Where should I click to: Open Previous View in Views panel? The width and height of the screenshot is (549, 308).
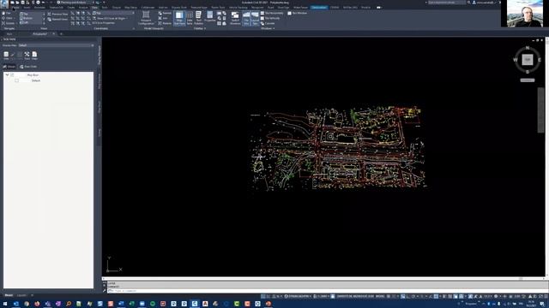[57, 15]
